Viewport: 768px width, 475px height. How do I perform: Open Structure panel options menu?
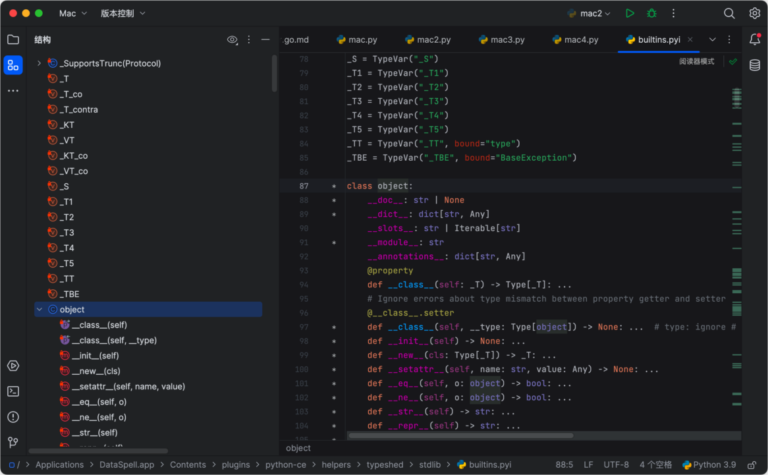point(249,40)
